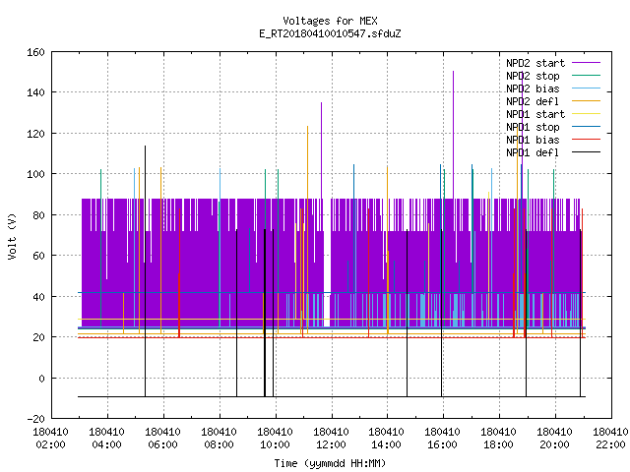Screen dimensions: 630x472
Task: Click the chart title Voltages for MEX
Action: (x=330, y=21)
